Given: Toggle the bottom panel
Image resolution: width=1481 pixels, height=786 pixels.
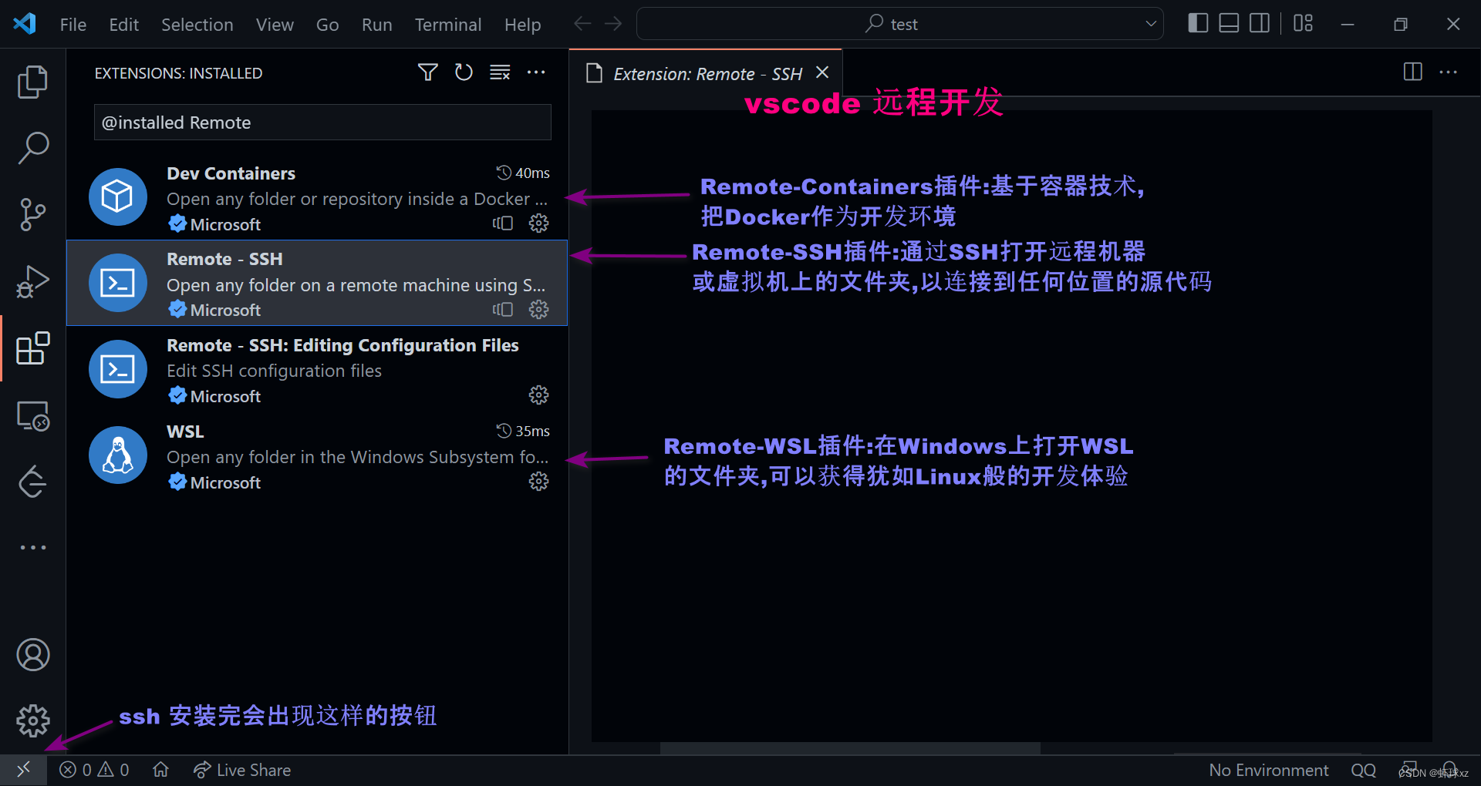Looking at the screenshot, I should tap(1229, 23).
